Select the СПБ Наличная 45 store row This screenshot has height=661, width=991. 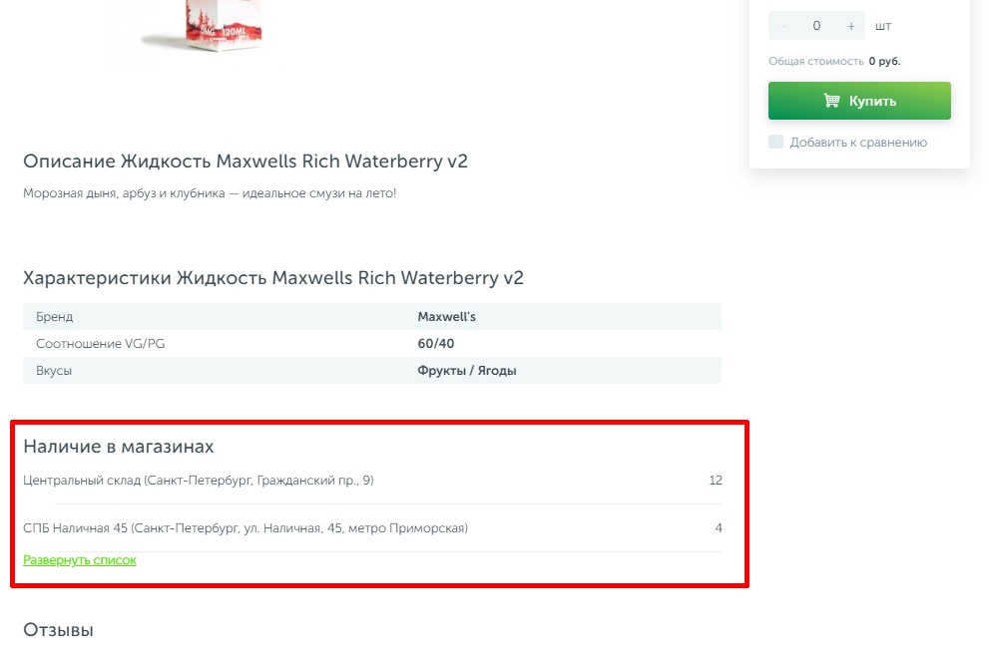372,528
